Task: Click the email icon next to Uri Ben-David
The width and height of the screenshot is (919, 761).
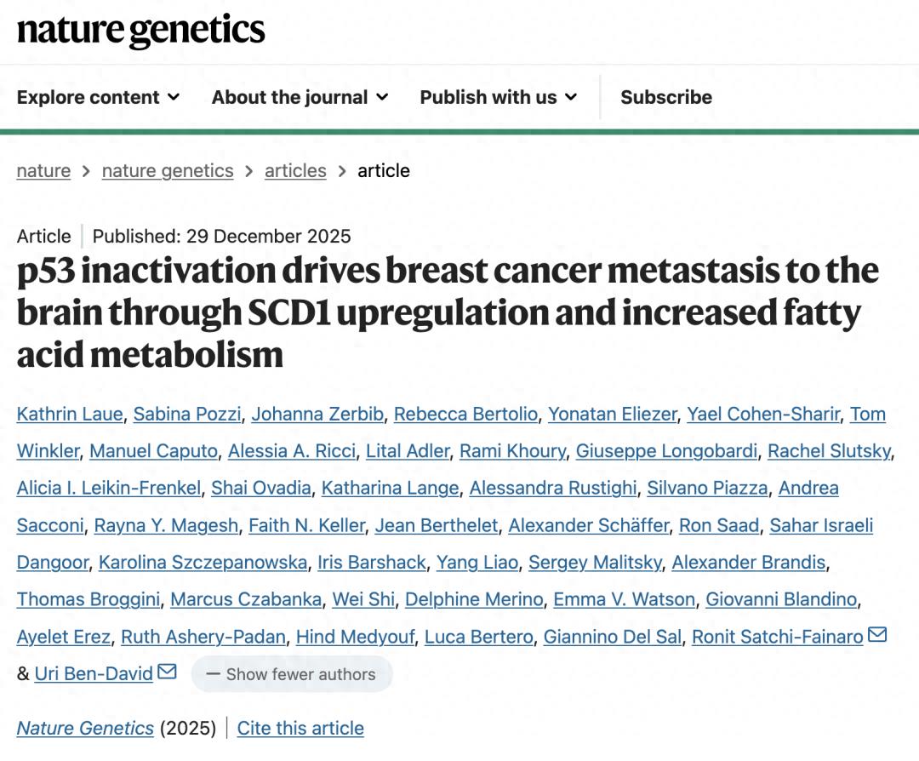Action: pyautogui.click(x=167, y=672)
